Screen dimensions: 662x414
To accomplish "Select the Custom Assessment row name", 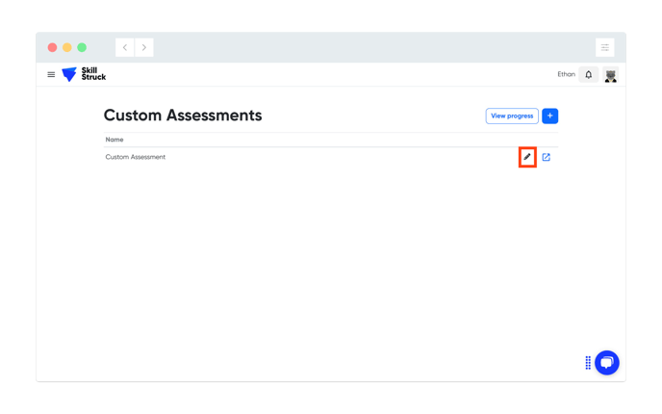I will click(x=135, y=157).
